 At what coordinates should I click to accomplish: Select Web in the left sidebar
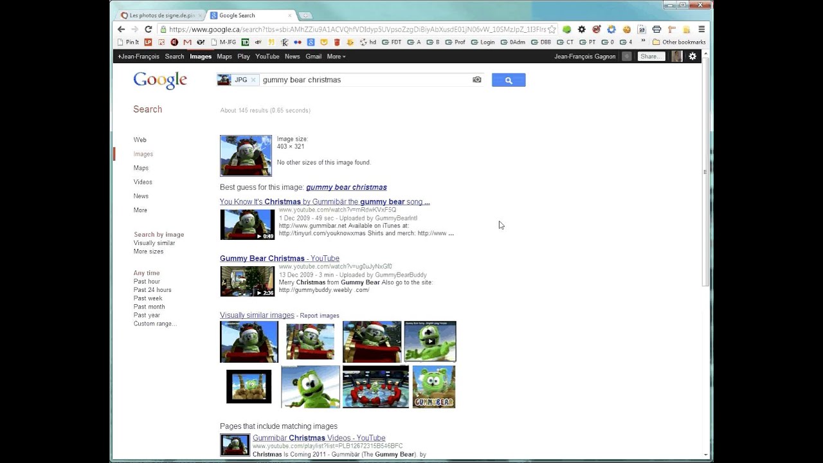point(140,140)
